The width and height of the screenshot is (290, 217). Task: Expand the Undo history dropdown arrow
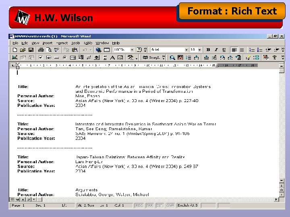[x=91, y=50]
